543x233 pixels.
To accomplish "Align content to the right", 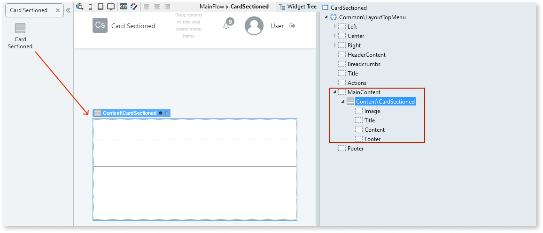I will pyautogui.click(x=167, y=7).
